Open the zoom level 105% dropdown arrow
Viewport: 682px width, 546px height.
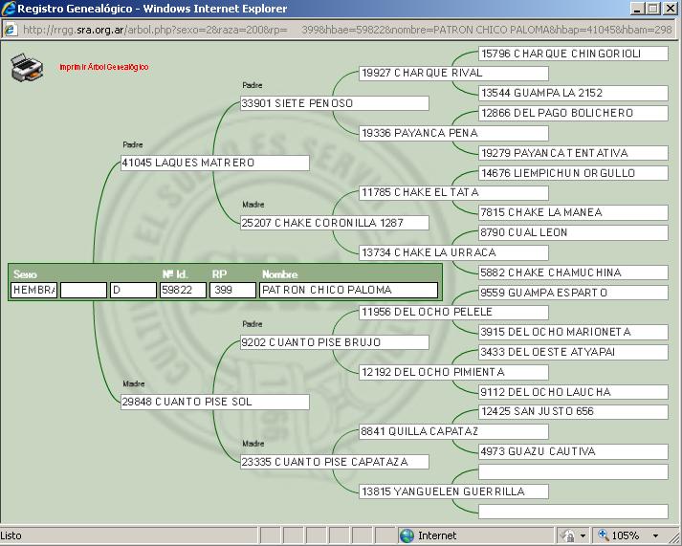(x=655, y=535)
